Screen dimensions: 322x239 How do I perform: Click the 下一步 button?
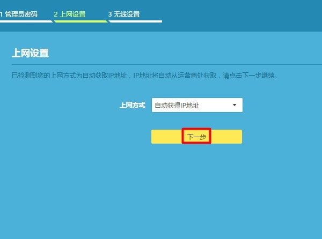(x=196, y=137)
